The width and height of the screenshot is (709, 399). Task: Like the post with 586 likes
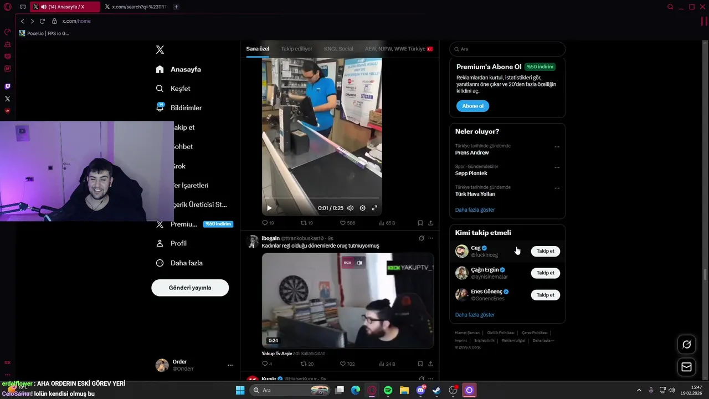click(347, 223)
